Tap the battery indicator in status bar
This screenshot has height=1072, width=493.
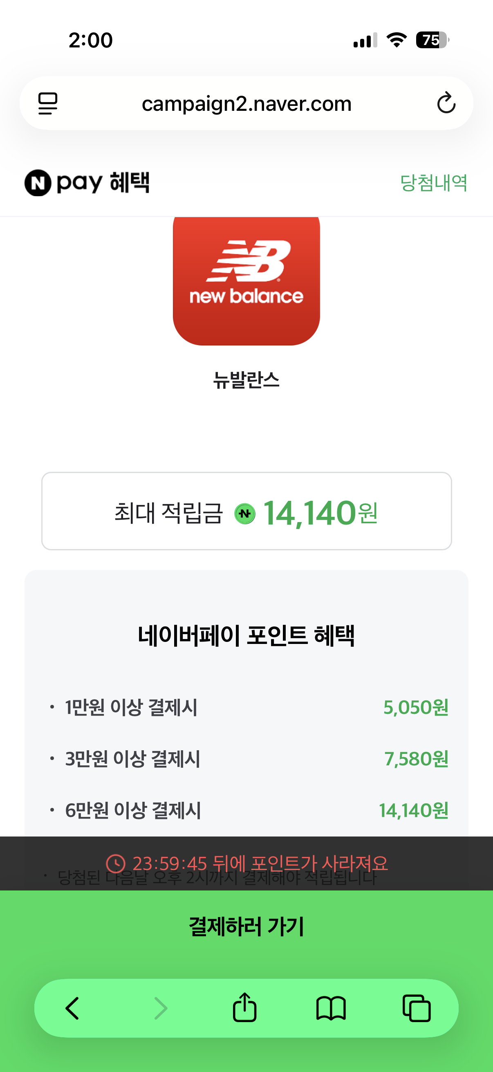[432, 40]
